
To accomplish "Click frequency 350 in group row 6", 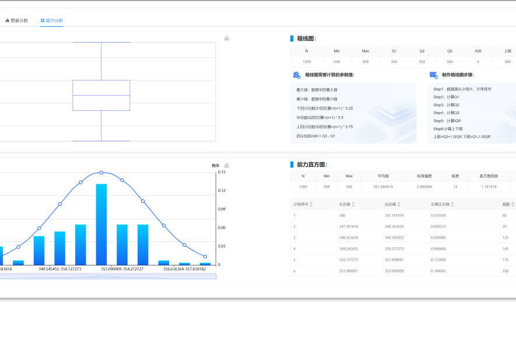I will point(506,271).
